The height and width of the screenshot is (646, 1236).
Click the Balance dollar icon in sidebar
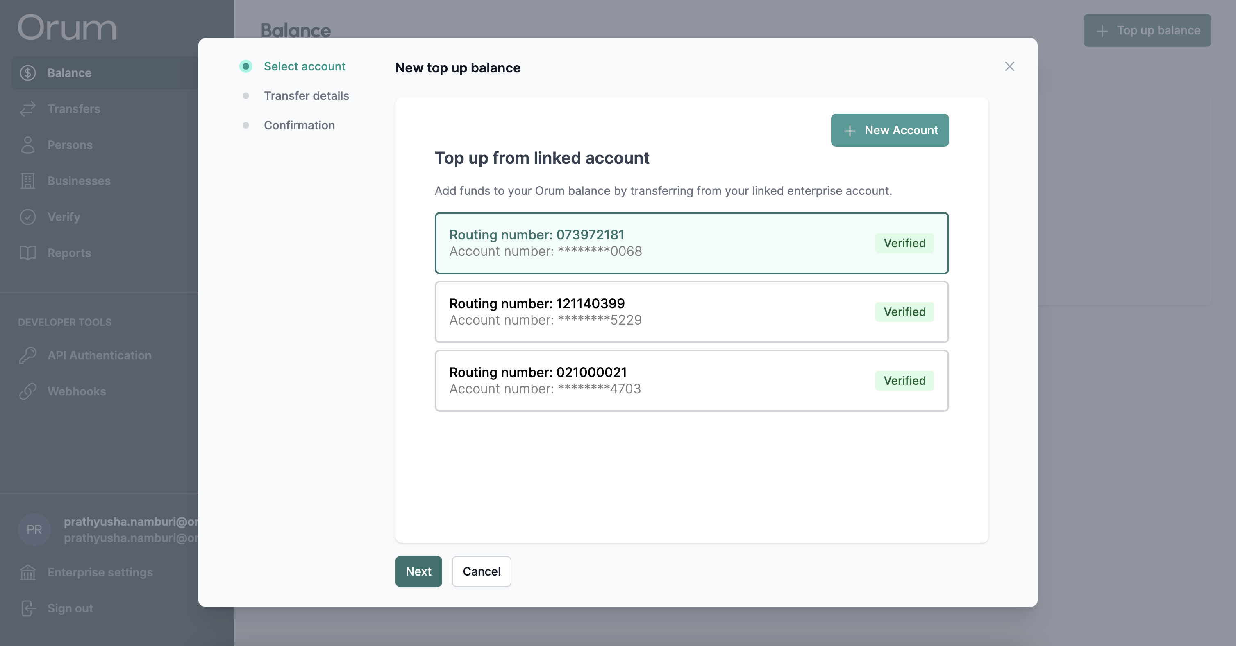click(28, 73)
